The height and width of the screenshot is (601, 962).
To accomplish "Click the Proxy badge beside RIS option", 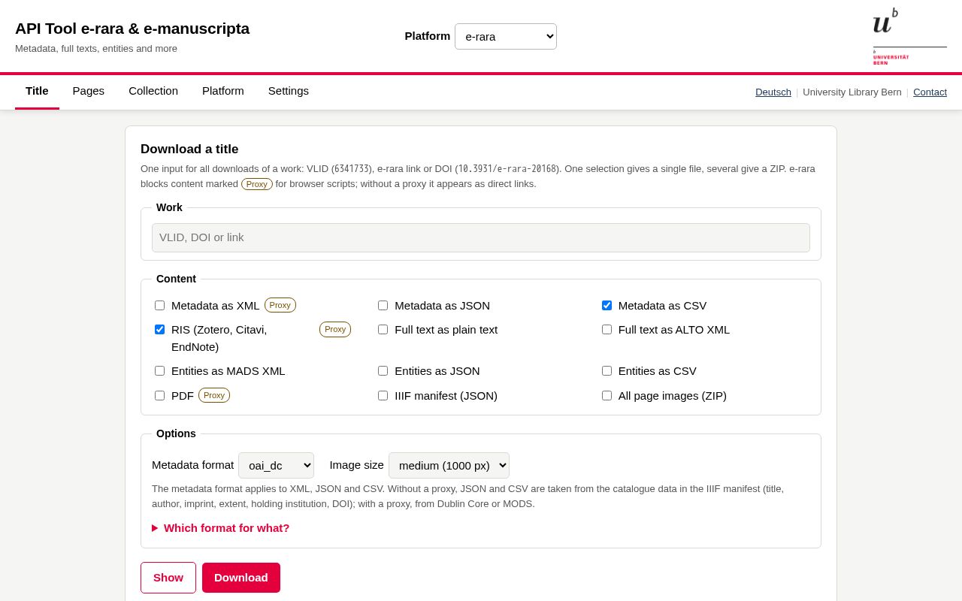I will [335, 329].
